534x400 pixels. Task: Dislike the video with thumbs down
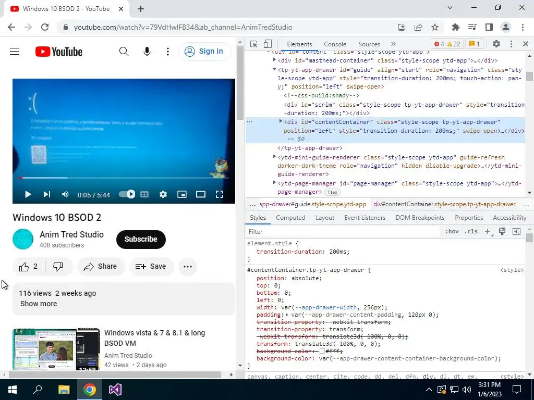[58, 266]
